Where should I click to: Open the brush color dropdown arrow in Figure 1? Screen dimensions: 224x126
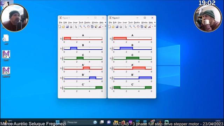(103, 27)
